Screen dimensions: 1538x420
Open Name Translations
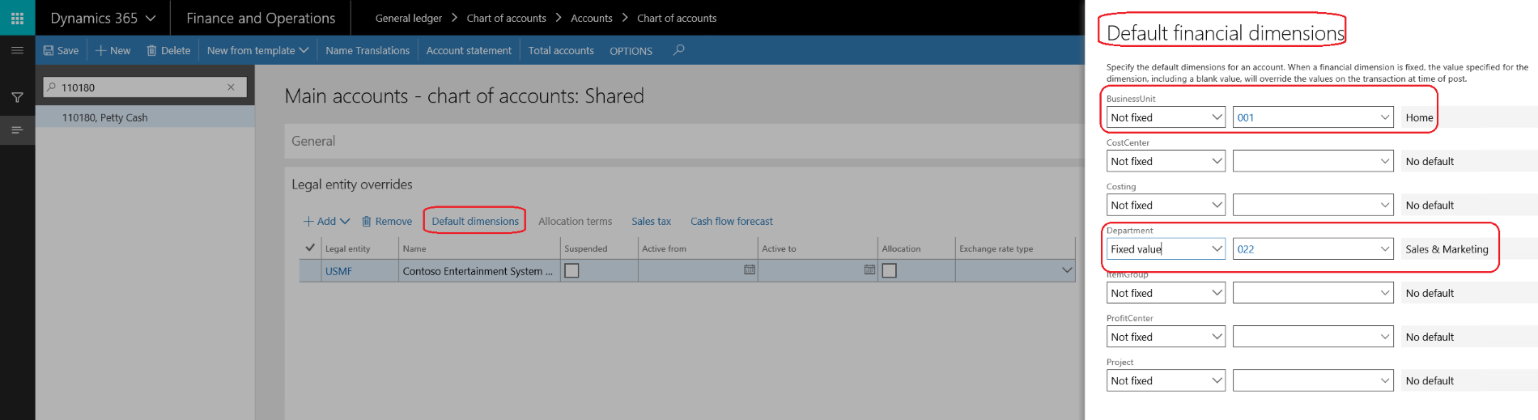coord(368,50)
